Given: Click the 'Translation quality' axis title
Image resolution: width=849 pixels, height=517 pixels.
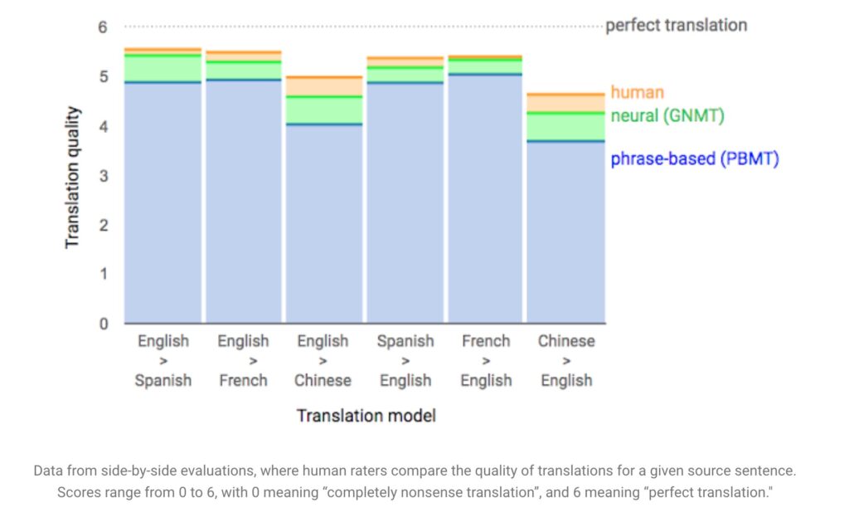Looking at the screenshot, I should (73, 178).
